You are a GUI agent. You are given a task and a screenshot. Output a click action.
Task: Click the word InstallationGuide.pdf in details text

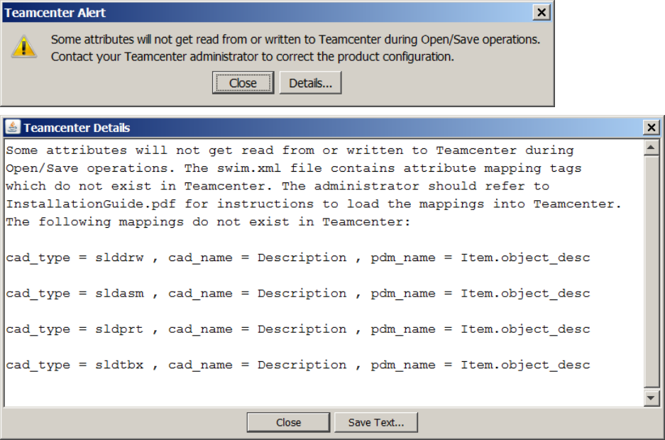[x=91, y=204]
